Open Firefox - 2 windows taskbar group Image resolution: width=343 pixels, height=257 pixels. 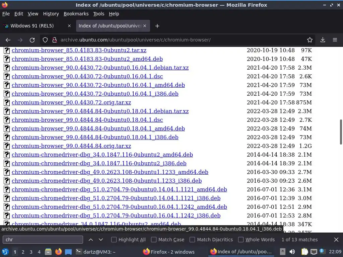(x=168, y=252)
